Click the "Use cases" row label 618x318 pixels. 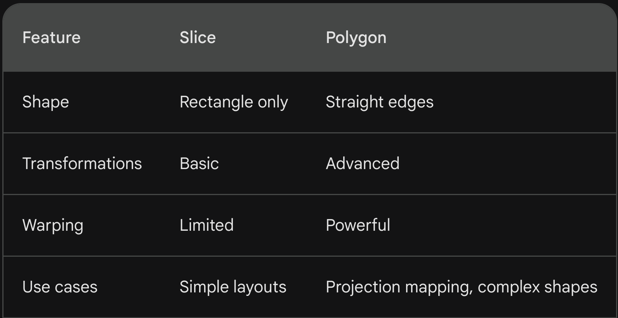point(60,287)
